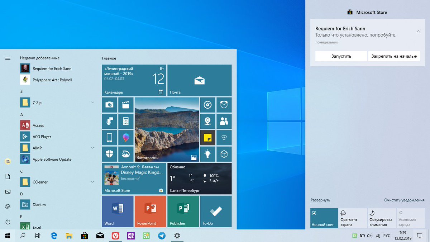Launch the Word tile
The height and width of the screenshot is (242, 430).
pos(118,212)
